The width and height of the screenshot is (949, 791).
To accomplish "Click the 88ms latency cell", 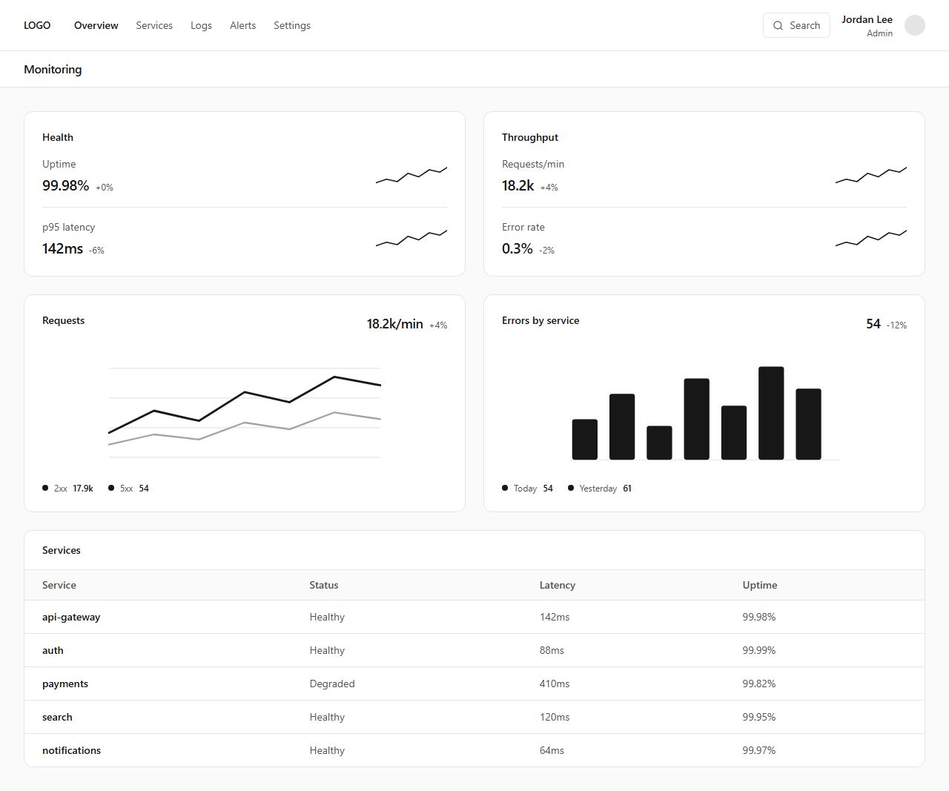I will coord(552,650).
